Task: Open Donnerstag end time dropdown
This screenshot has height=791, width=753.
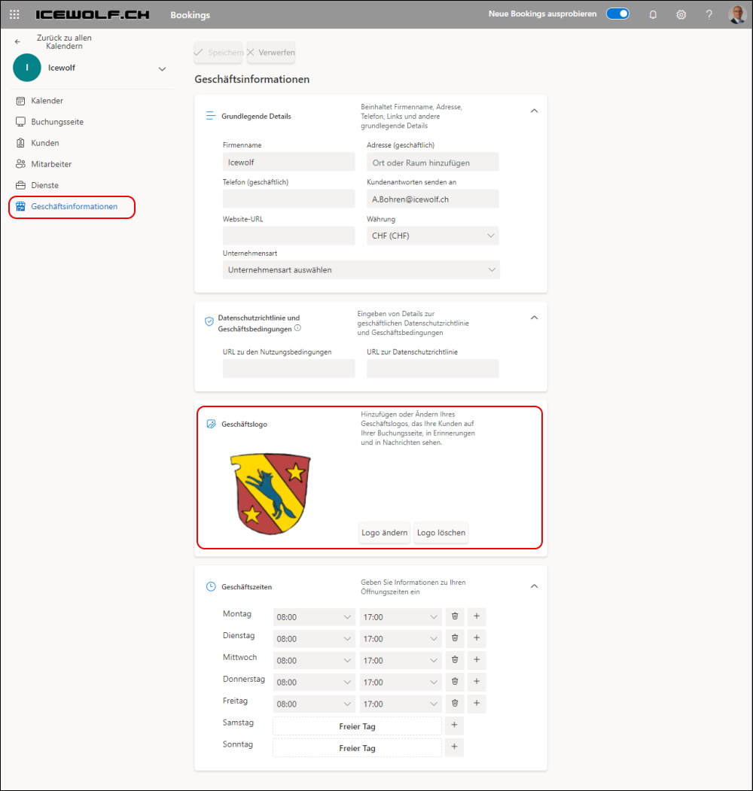Action: (401, 682)
